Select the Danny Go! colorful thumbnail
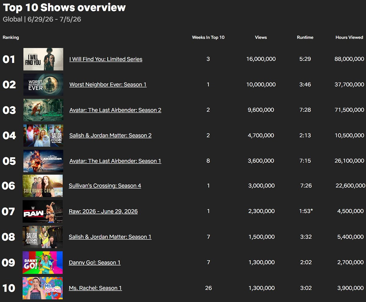 tap(43, 262)
